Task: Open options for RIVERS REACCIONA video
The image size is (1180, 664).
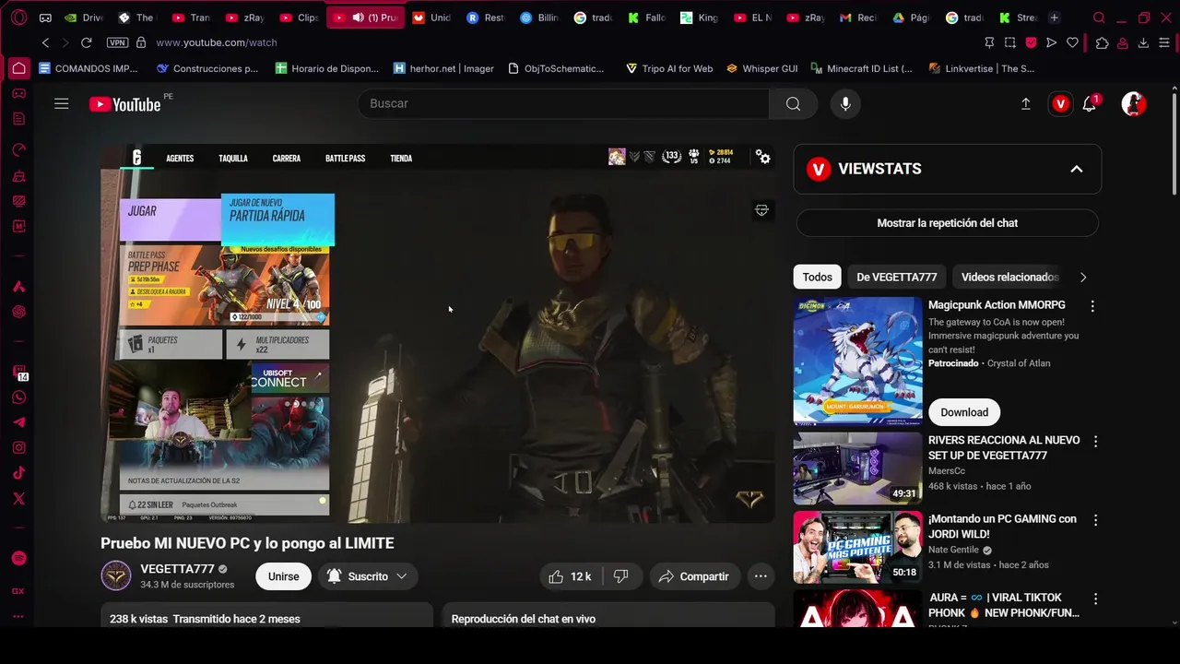Action: click(x=1095, y=442)
